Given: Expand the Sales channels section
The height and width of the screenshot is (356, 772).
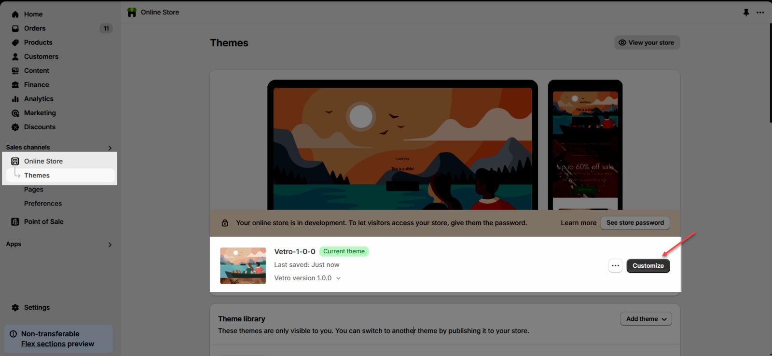Looking at the screenshot, I should coord(110,148).
